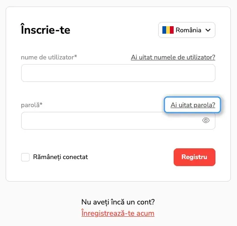Enable the Rămâneți conectat checkbox
Viewport: 237px width, 226px height.
click(x=25, y=157)
